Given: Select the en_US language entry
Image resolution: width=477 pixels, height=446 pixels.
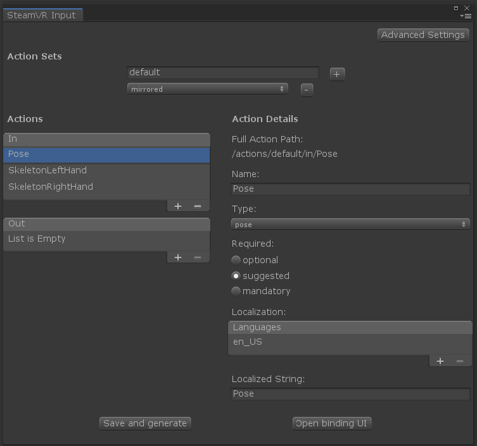Looking at the screenshot, I should point(350,342).
